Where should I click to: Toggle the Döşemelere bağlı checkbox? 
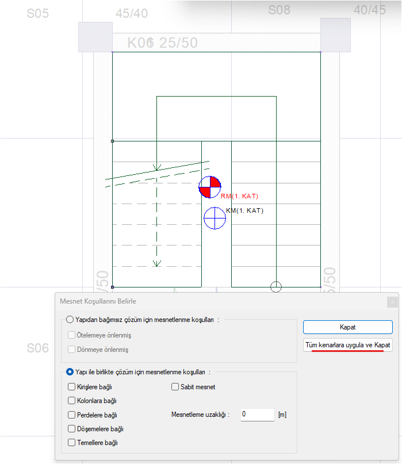72,428
